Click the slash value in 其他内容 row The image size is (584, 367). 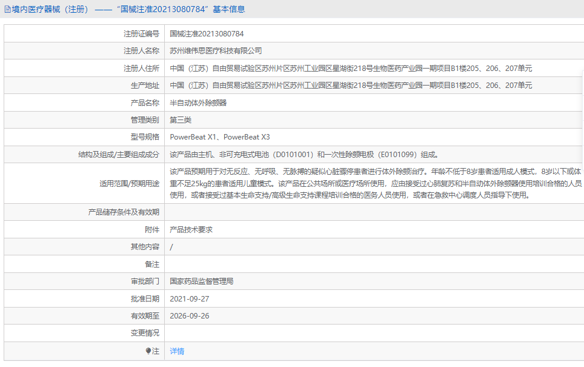pos(171,247)
